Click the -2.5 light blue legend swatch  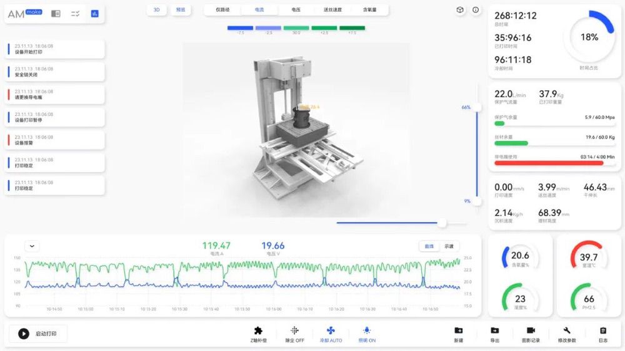click(268, 28)
